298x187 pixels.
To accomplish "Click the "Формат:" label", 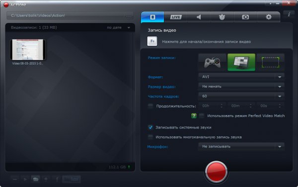I will pyautogui.click(x=155, y=77).
